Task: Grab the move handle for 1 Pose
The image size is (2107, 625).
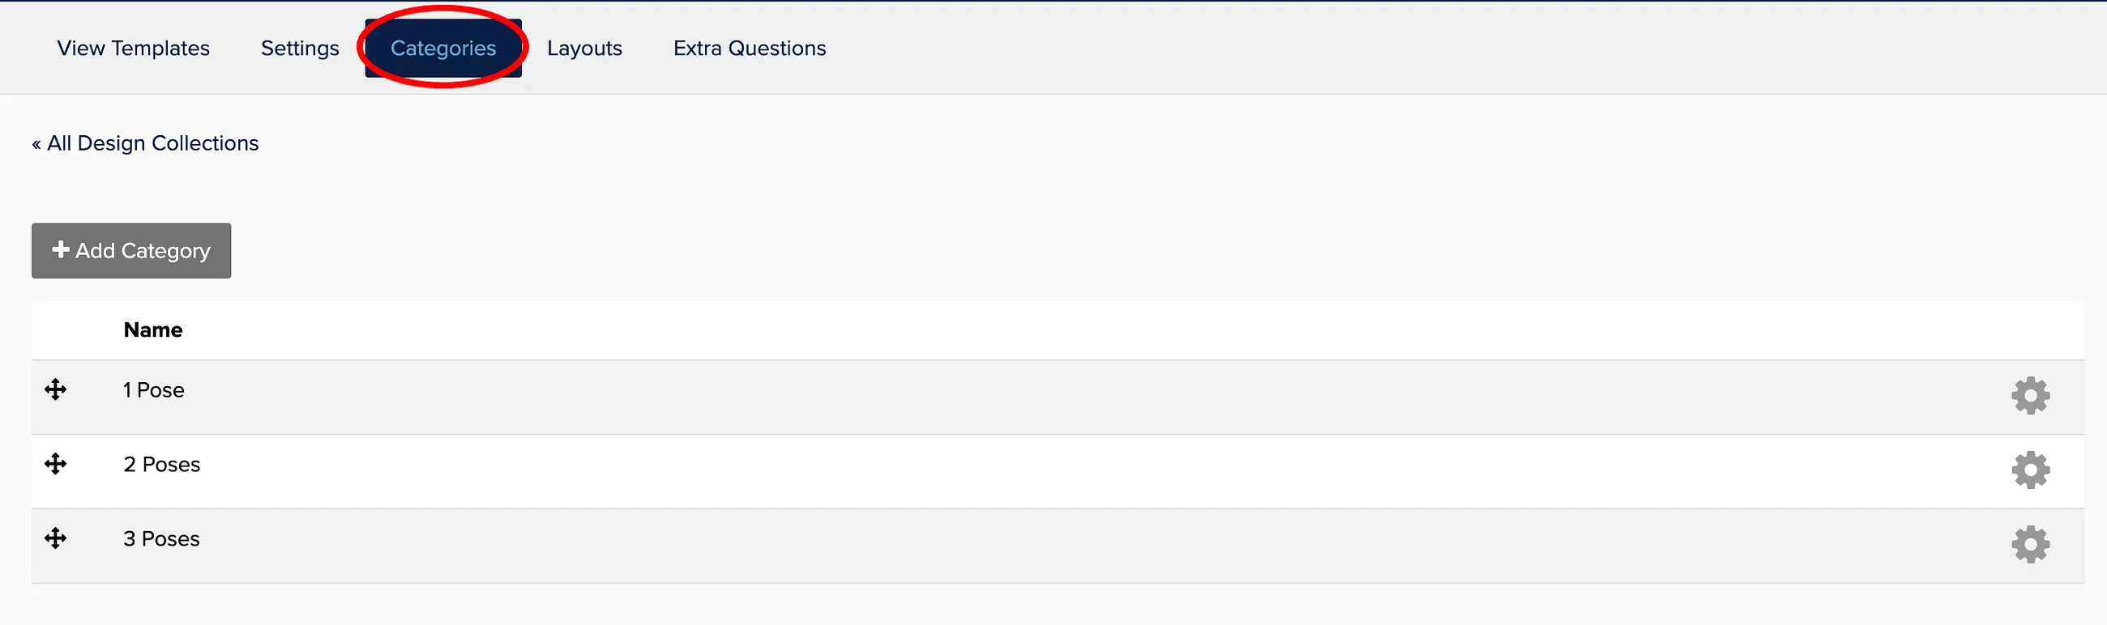Action: (x=56, y=389)
